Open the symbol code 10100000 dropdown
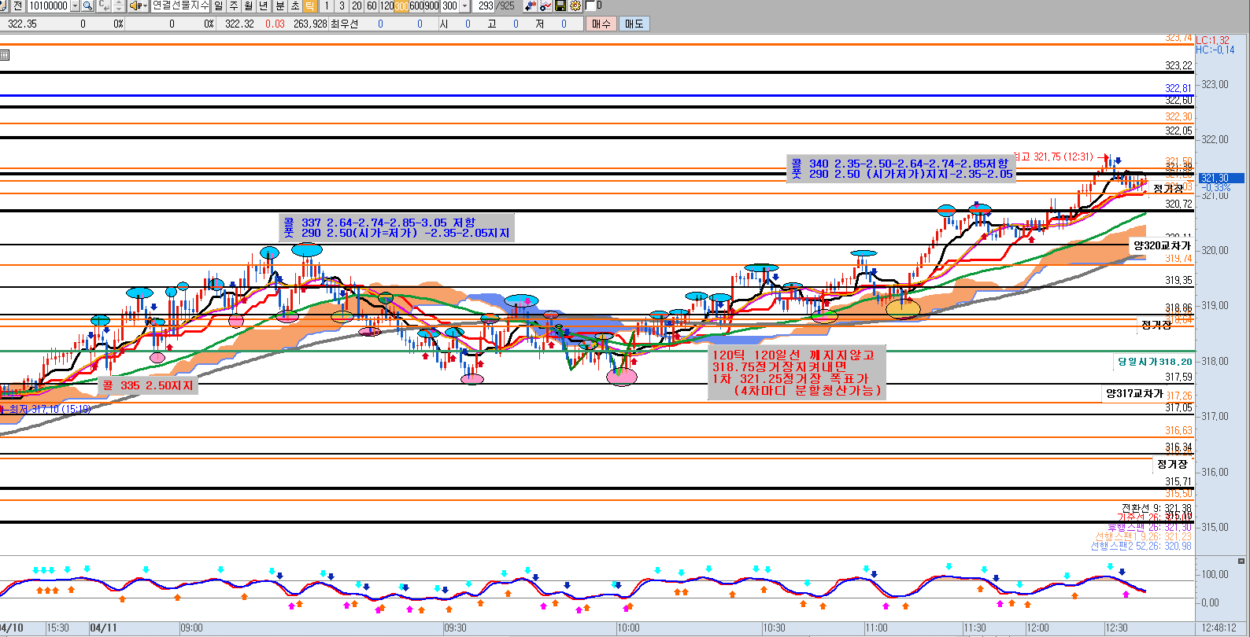This screenshot has width=1250, height=637. click(x=75, y=6)
